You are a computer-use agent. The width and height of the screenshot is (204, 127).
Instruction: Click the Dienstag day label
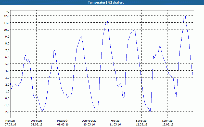click(x=36, y=121)
